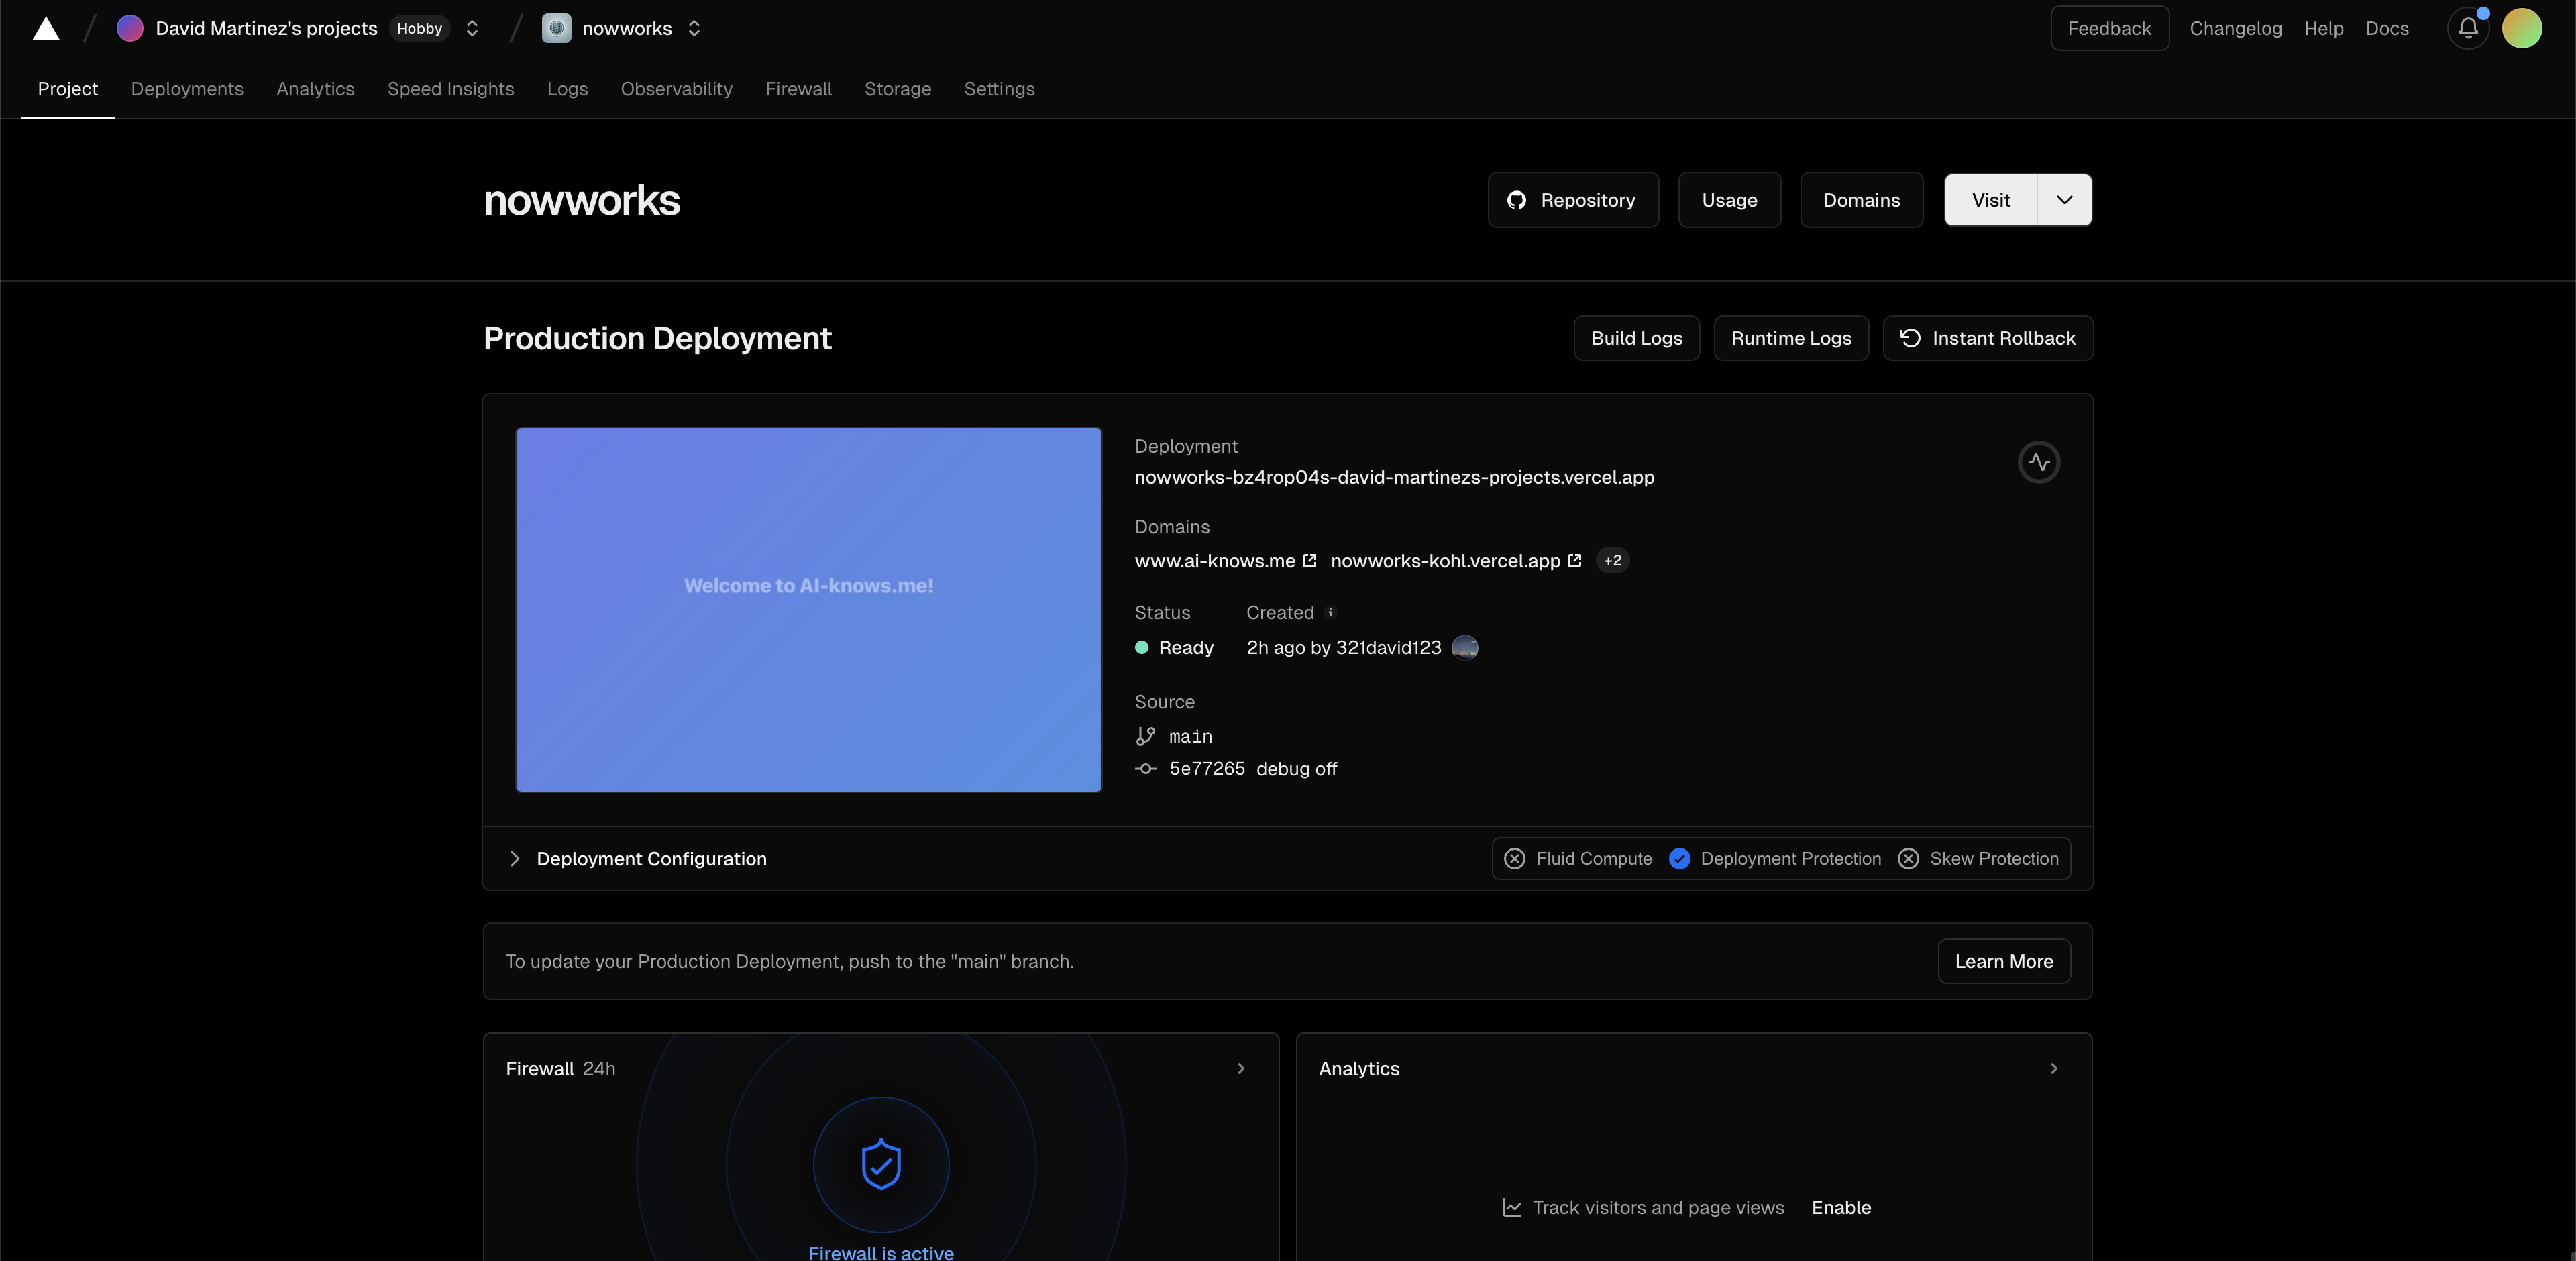Click the user avatar in top right
The image size is (2576, 1261).
point(2521,28)
